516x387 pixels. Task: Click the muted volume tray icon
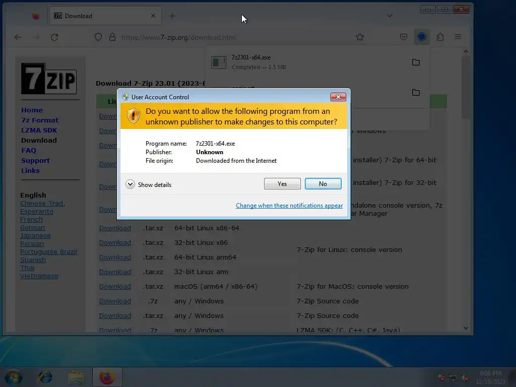[465, 377]
